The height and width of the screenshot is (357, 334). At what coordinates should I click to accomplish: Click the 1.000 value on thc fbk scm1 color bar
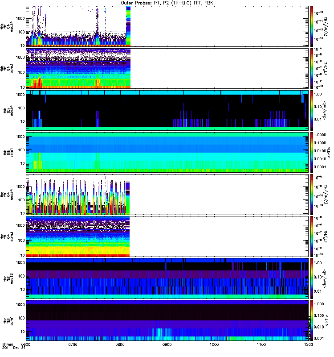pos(319,304)
